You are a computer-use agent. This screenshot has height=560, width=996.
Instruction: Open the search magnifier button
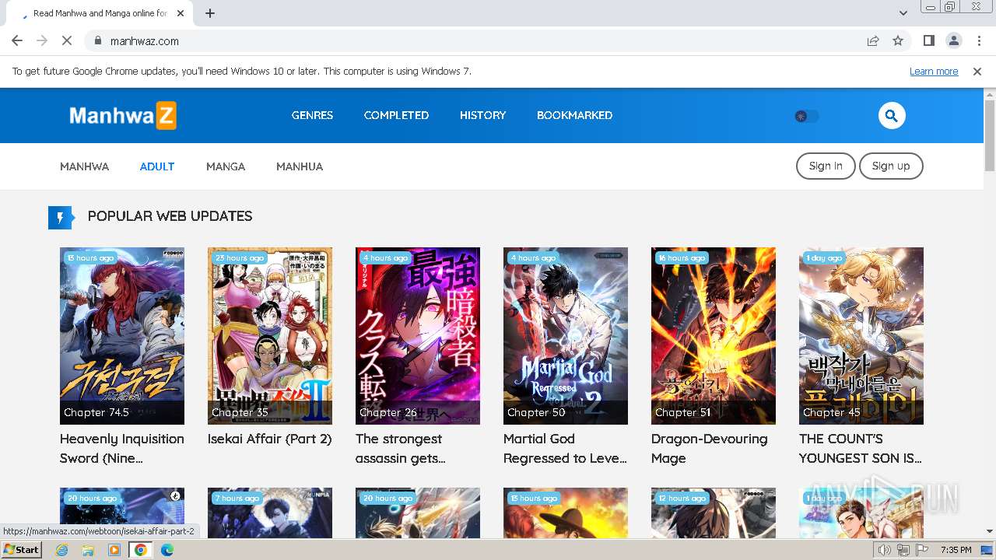[x=892, y=116]
